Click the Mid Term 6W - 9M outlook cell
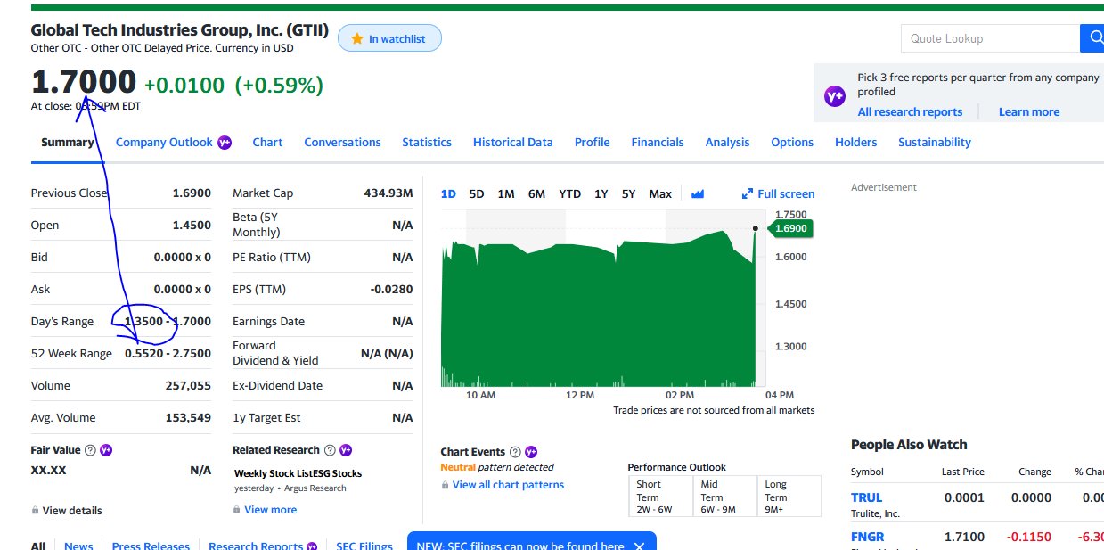Image resolution: width=1104 pixels, height=550 pixels. (724, 497)
